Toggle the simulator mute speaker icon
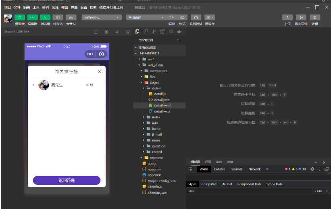331x209 pixels. 117,32
